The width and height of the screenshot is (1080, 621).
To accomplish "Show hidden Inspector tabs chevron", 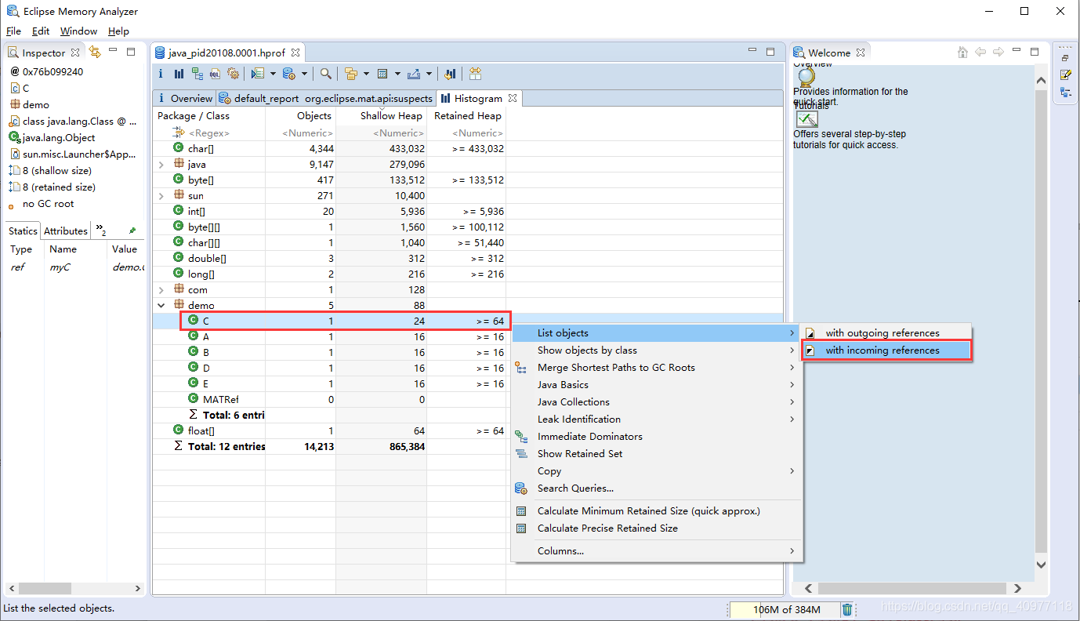I will 101,230.
